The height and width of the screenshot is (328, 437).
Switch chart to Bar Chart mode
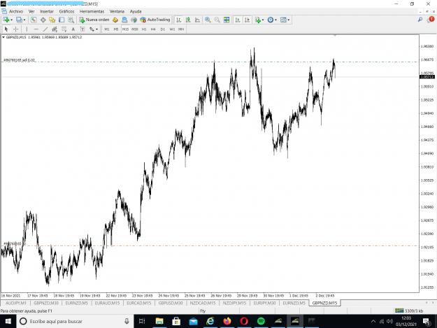tap(179, 20)
